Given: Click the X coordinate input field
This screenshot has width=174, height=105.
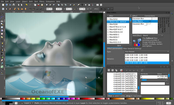Looking at the screenshot, I should coord(49,9).
